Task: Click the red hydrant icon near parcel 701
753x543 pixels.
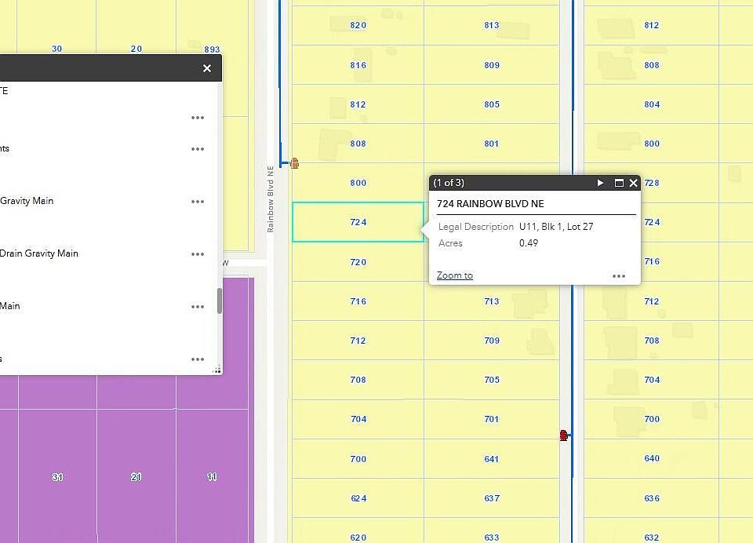Action: (x=563, y=435)
